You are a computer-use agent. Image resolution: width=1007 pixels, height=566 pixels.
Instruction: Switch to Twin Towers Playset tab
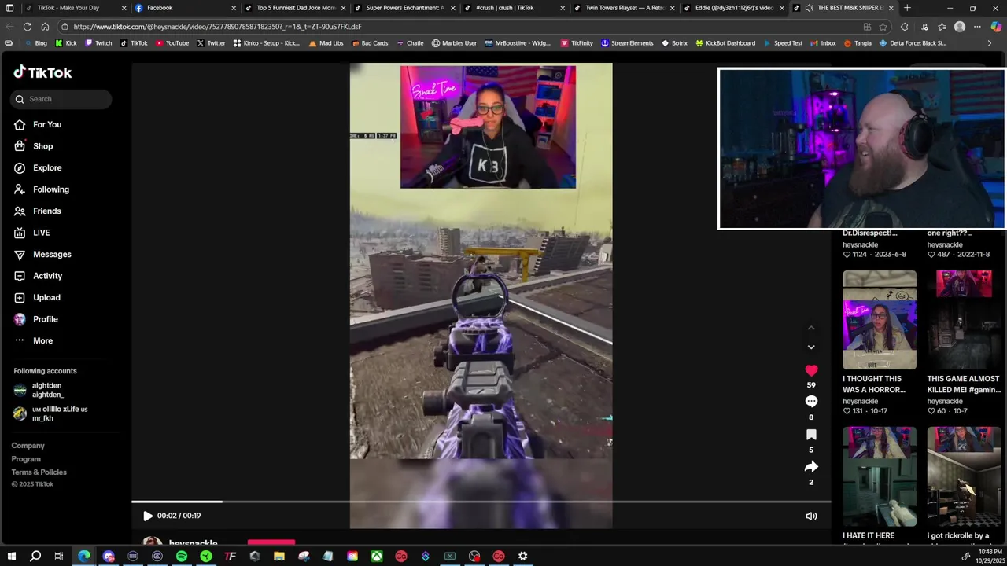click(x=624, y=8)
